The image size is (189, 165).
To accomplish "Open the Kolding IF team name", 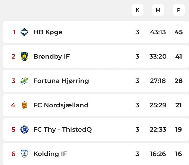I will coord(50,154).
